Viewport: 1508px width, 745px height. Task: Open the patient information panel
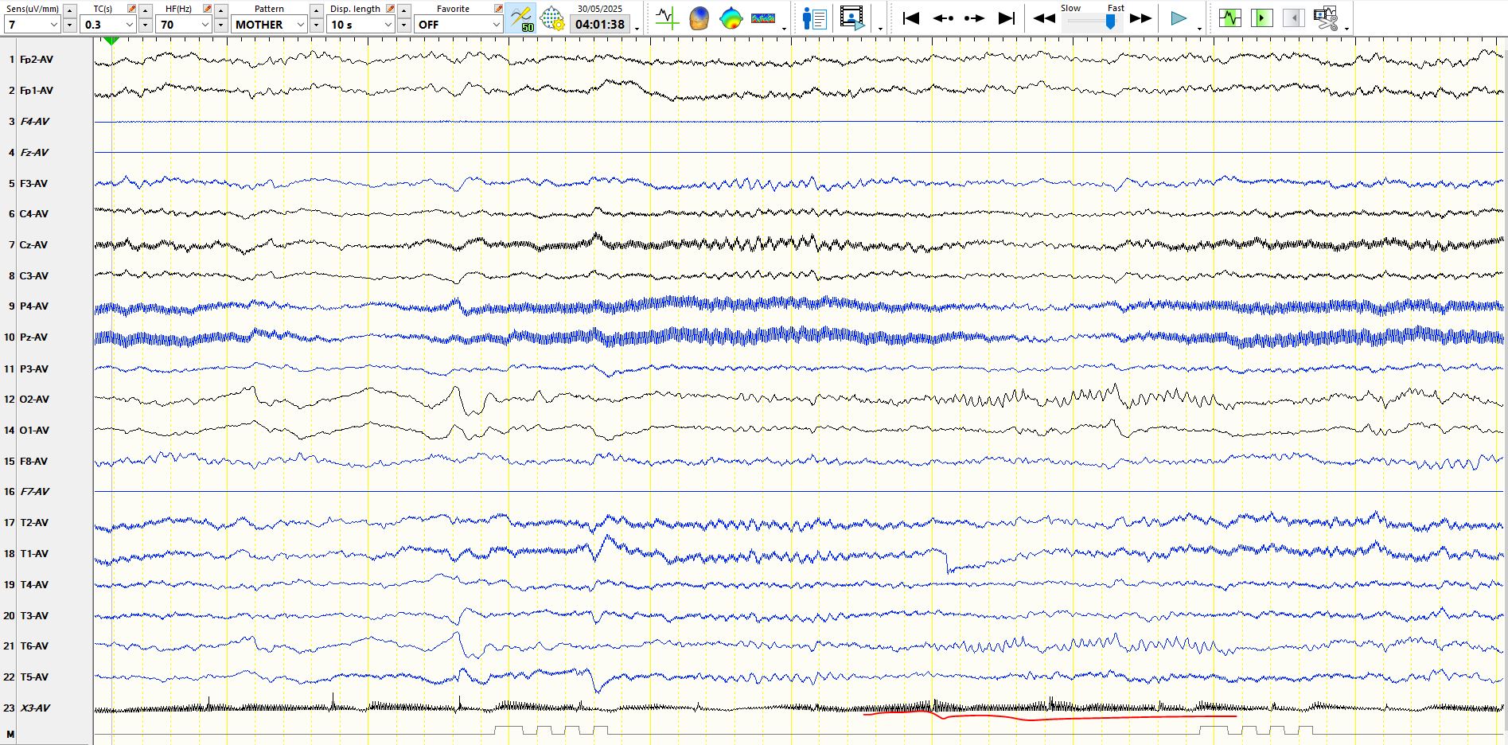[x=814, y=18]
